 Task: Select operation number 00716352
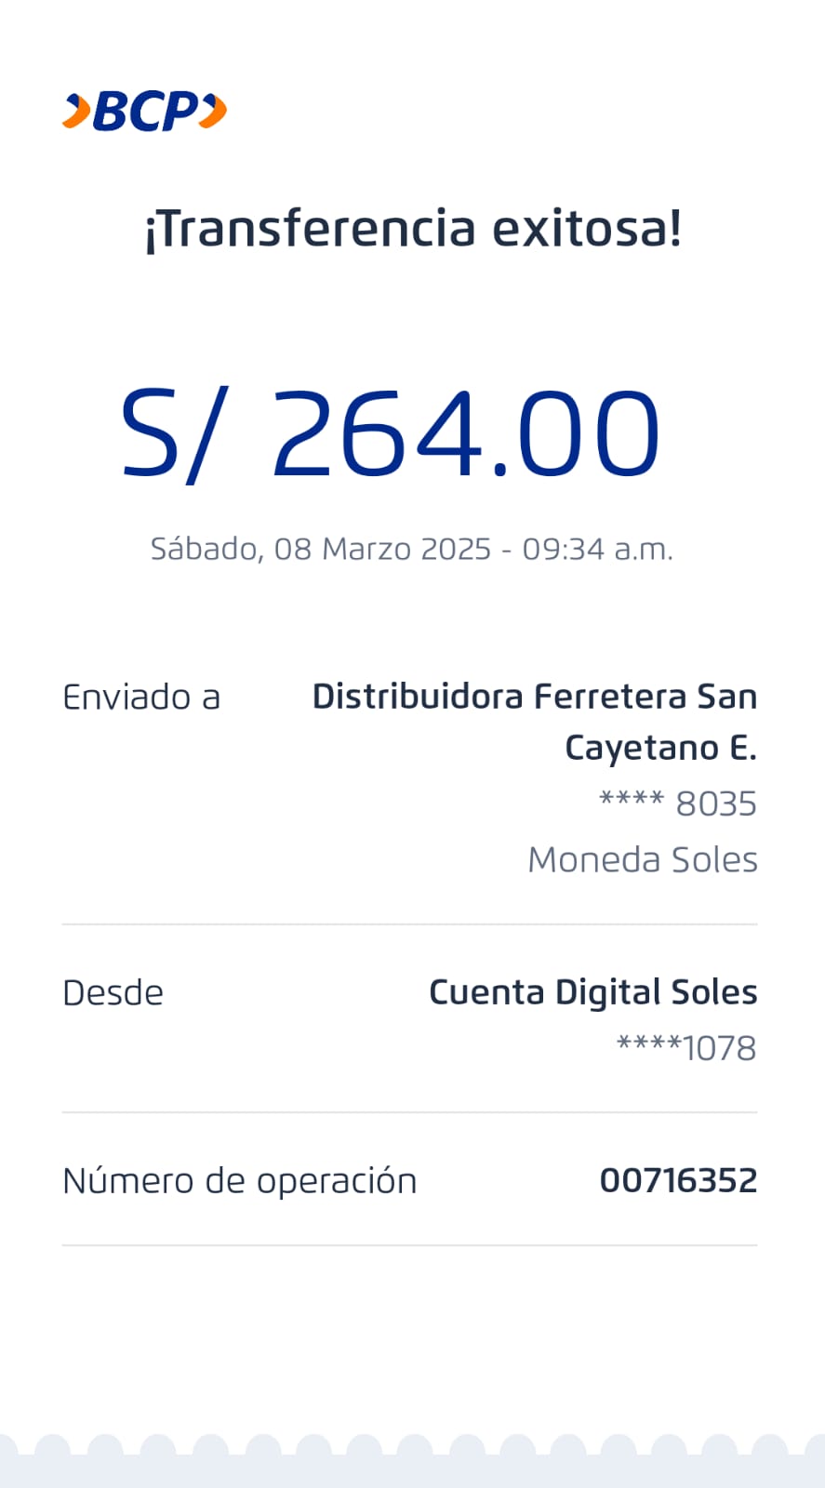click(678, 1181)
